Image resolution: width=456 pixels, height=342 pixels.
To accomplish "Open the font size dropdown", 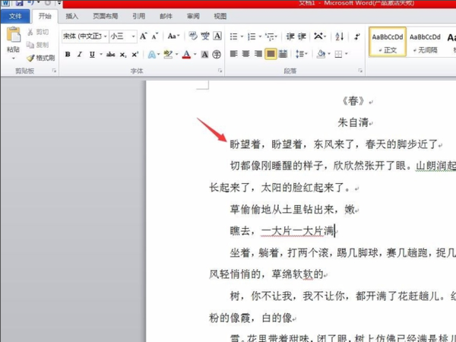I will click(133, 36).
